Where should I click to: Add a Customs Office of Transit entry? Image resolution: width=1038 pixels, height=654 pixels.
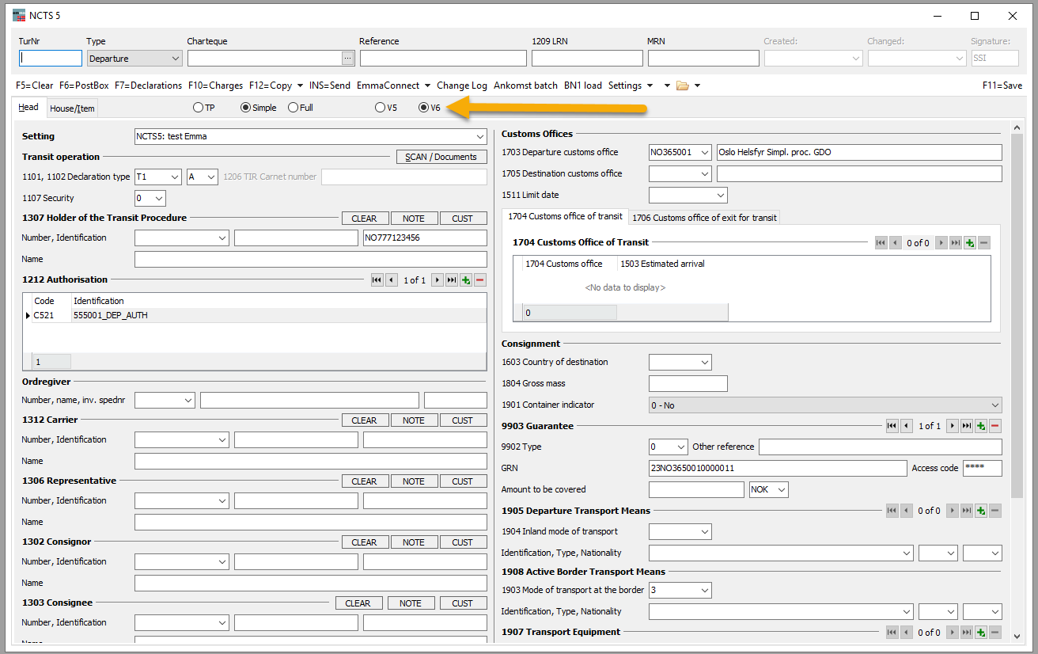coord(970,243)
